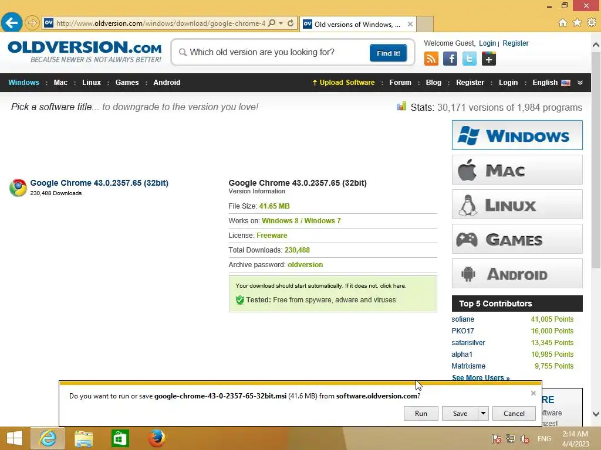Click the address bar URL field
Screen dimensions: 601x450
(161, 23)
